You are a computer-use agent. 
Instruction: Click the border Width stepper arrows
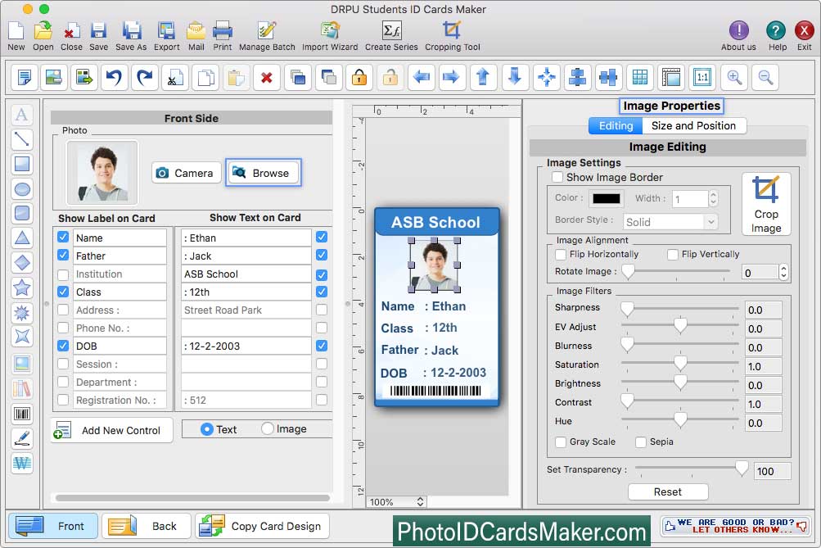click(x=713, y=198)
